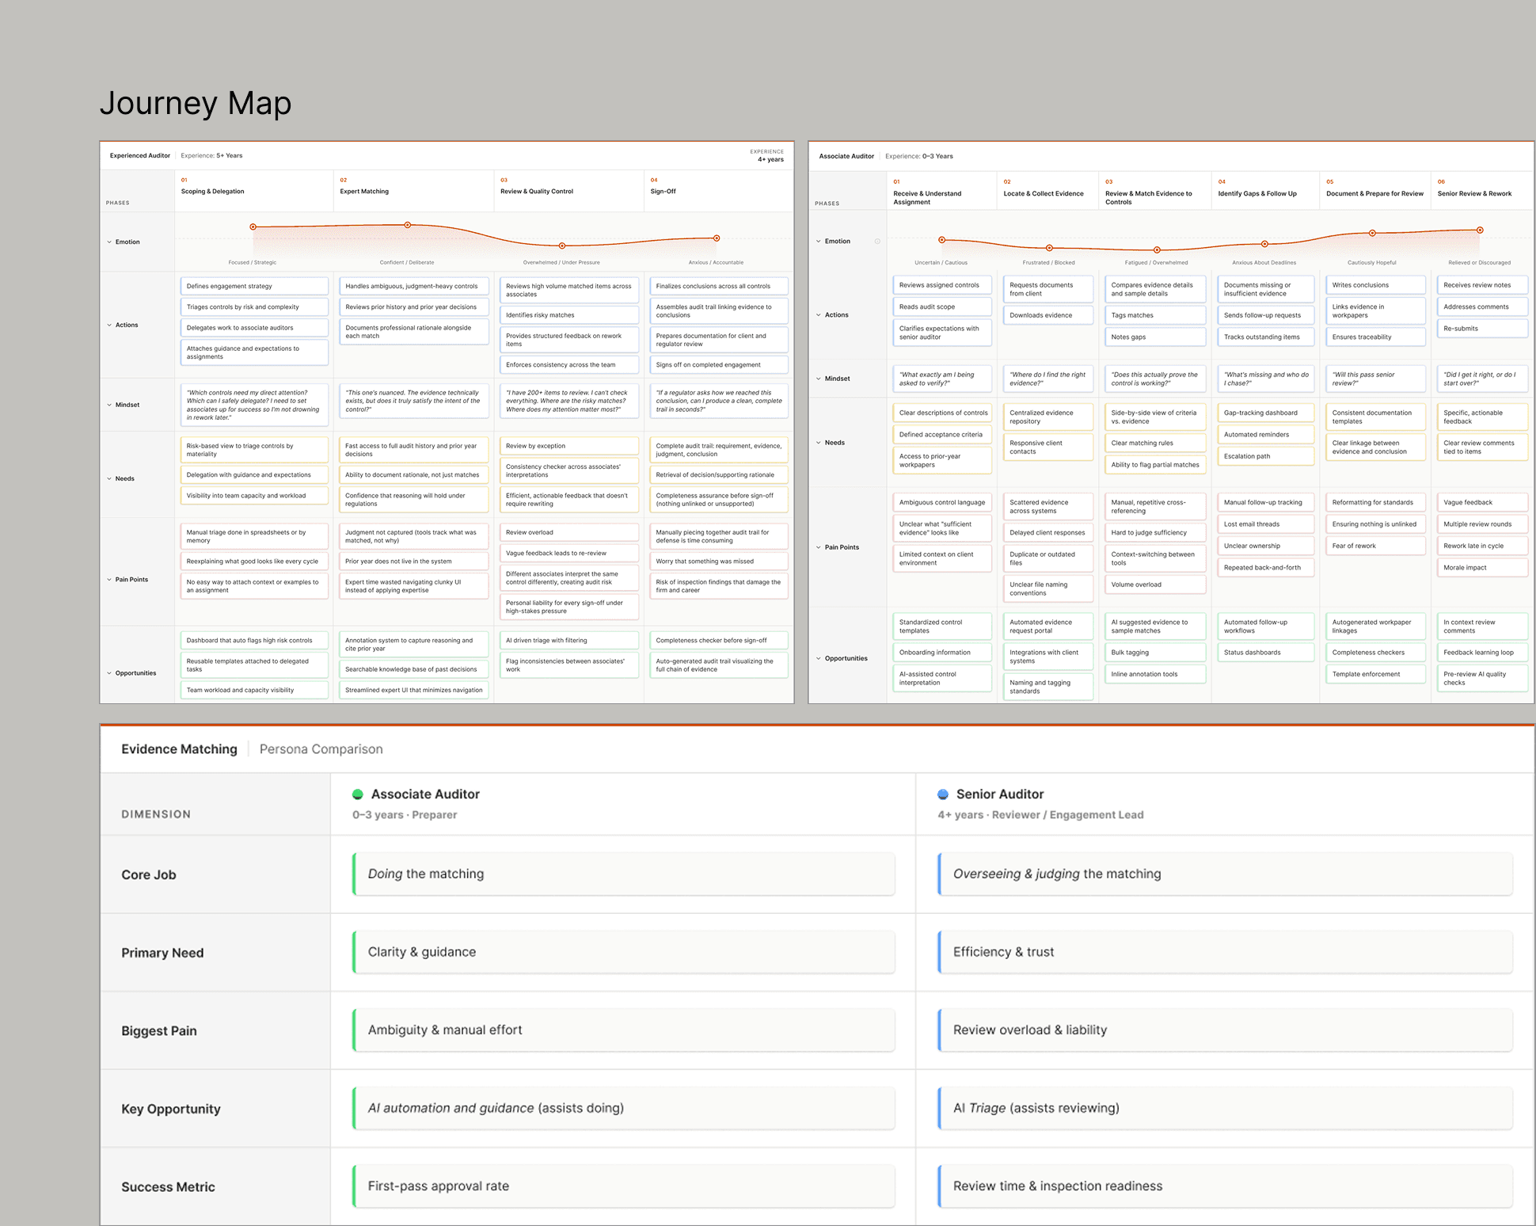Click the 'Bulk tagging' opportunity card
Image resolution: width=1536 pixels, height=1226 pixels.
[x=1156, y=653]
